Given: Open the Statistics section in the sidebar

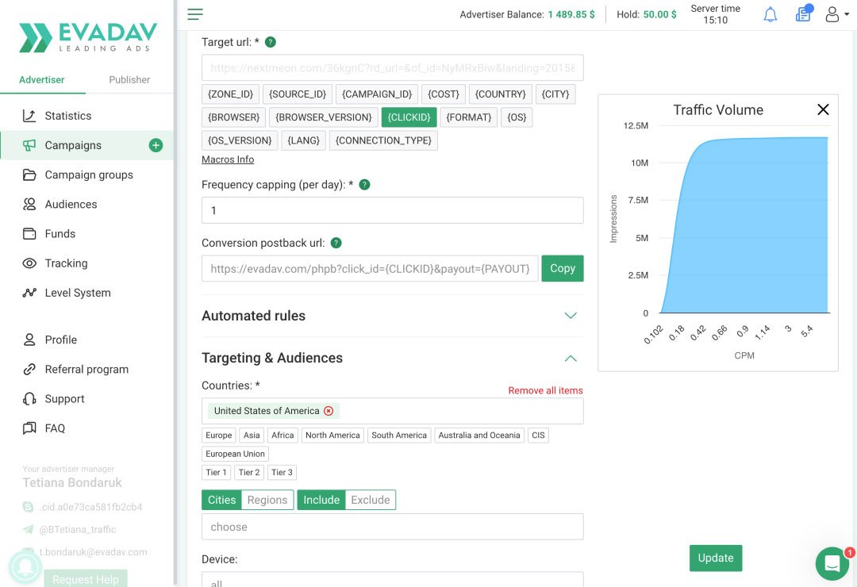Looking at the screenshot, I should 66,115.
